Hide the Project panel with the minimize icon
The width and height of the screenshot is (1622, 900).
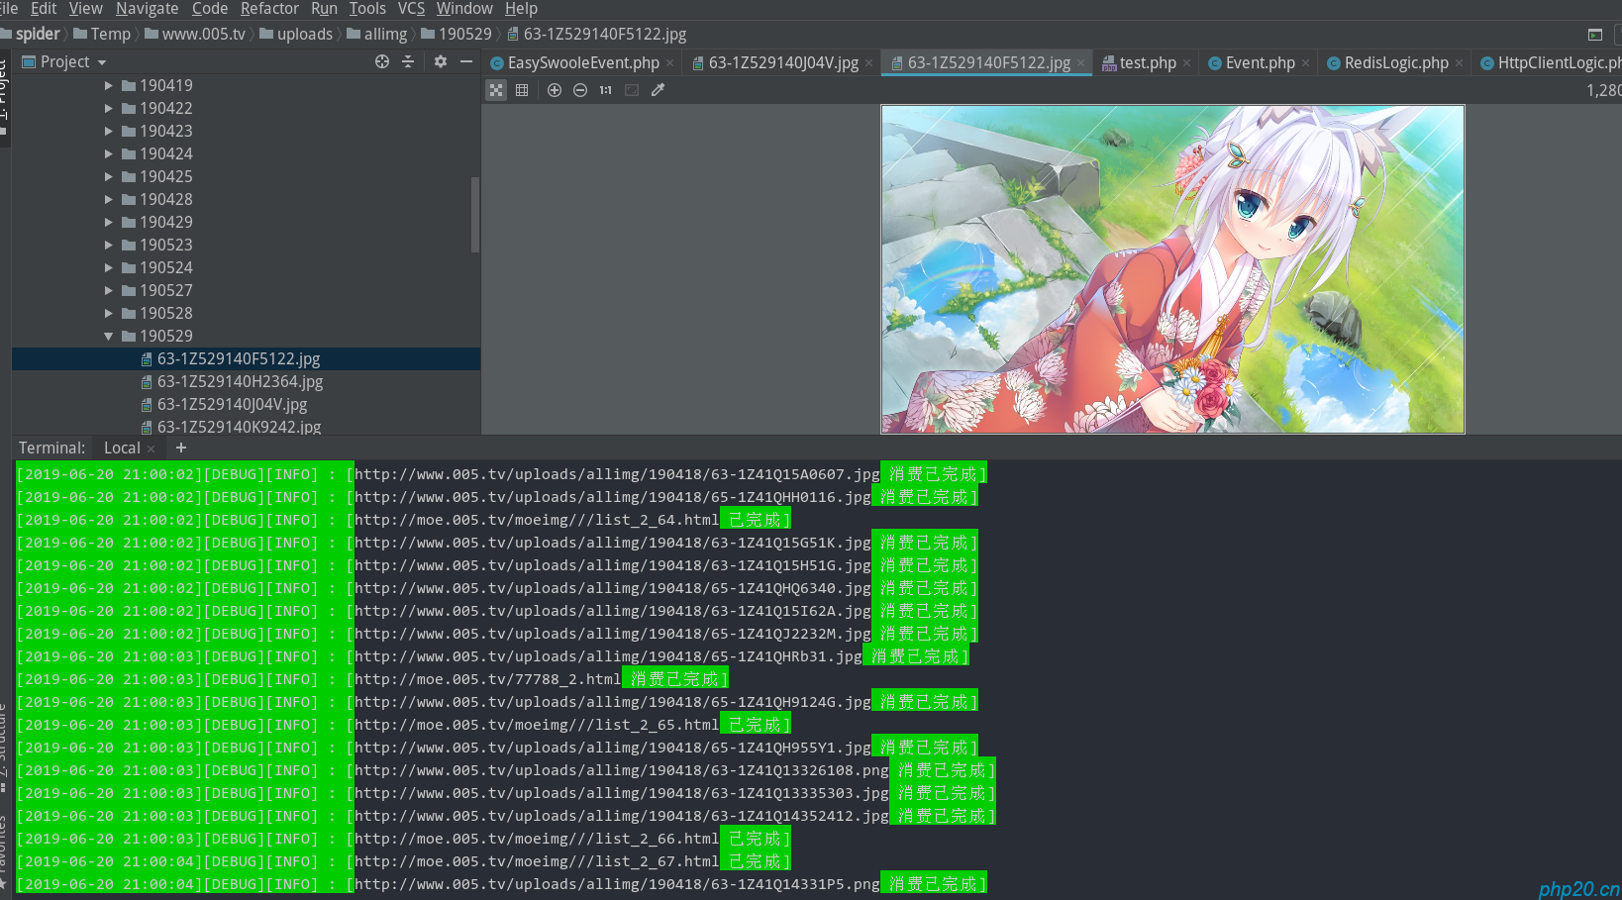[466, 61]
